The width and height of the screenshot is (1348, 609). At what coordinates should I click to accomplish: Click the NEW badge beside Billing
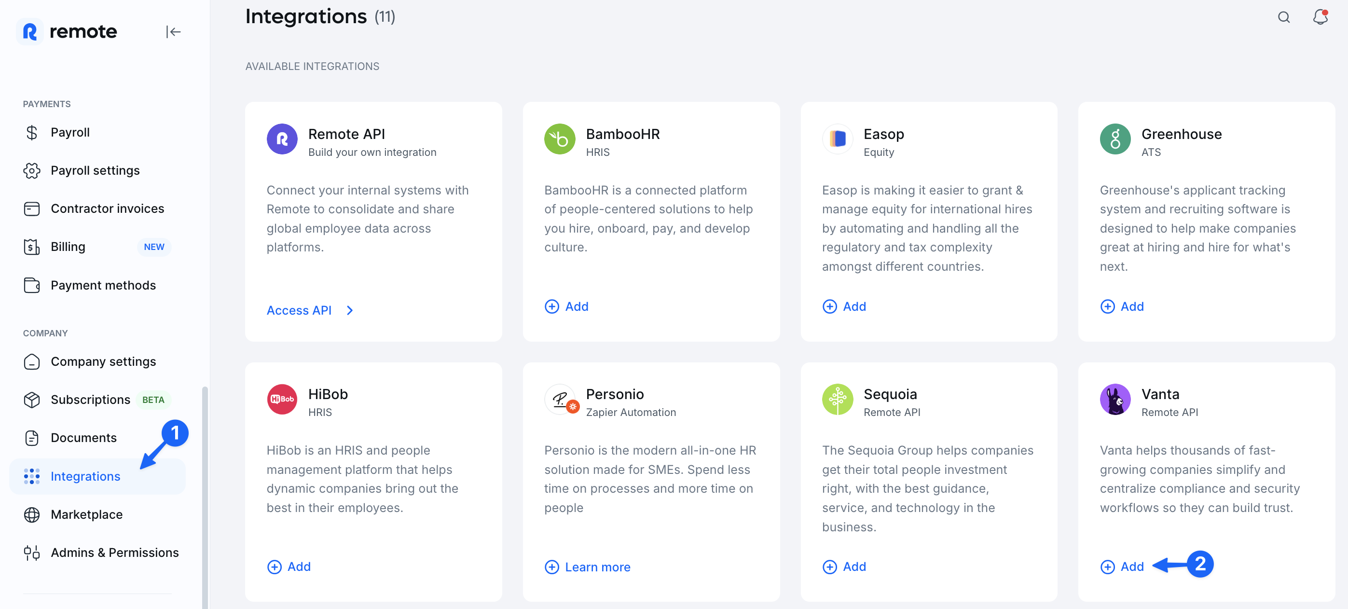[x=154, y=247]
